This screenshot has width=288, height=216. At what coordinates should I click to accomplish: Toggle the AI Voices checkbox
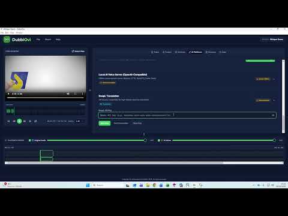(159, 140)
